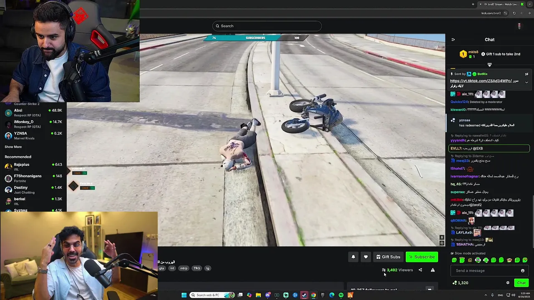Click the heart follow icon
The height and width of the screenshot is (300, 534).
365,257
